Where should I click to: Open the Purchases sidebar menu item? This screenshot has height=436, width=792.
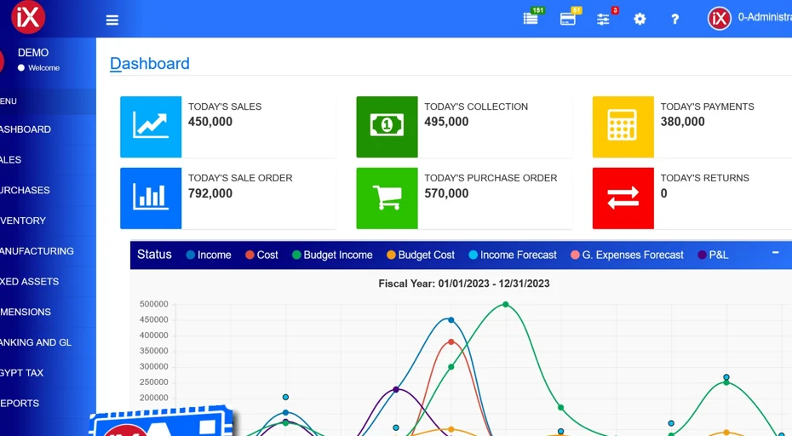pos(48,190)
